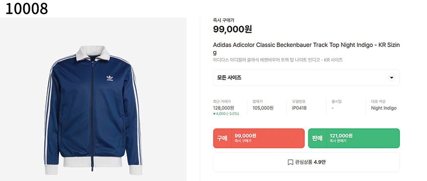This screenshot has width=427, height=181.
Task: Click the green price change ▼4,000 (-3.0%)
Action: [x=226, y=114]
